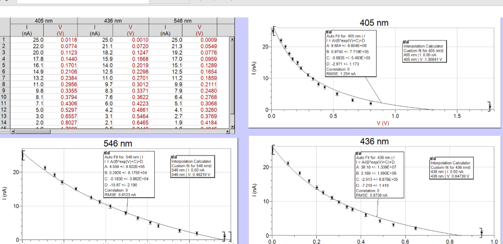
Task: Close the Interpolation Calculator on the 436 nm graph
Action: coord(430,158)
